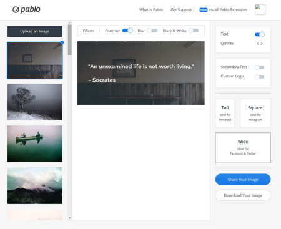Toggle the Custom Logo switch

point(259,77)
